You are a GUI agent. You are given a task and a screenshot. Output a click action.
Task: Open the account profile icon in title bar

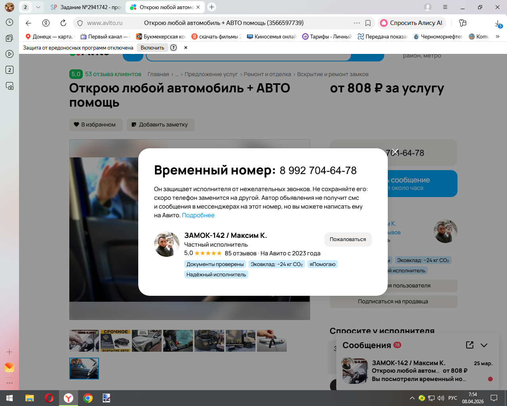[428, 7]
